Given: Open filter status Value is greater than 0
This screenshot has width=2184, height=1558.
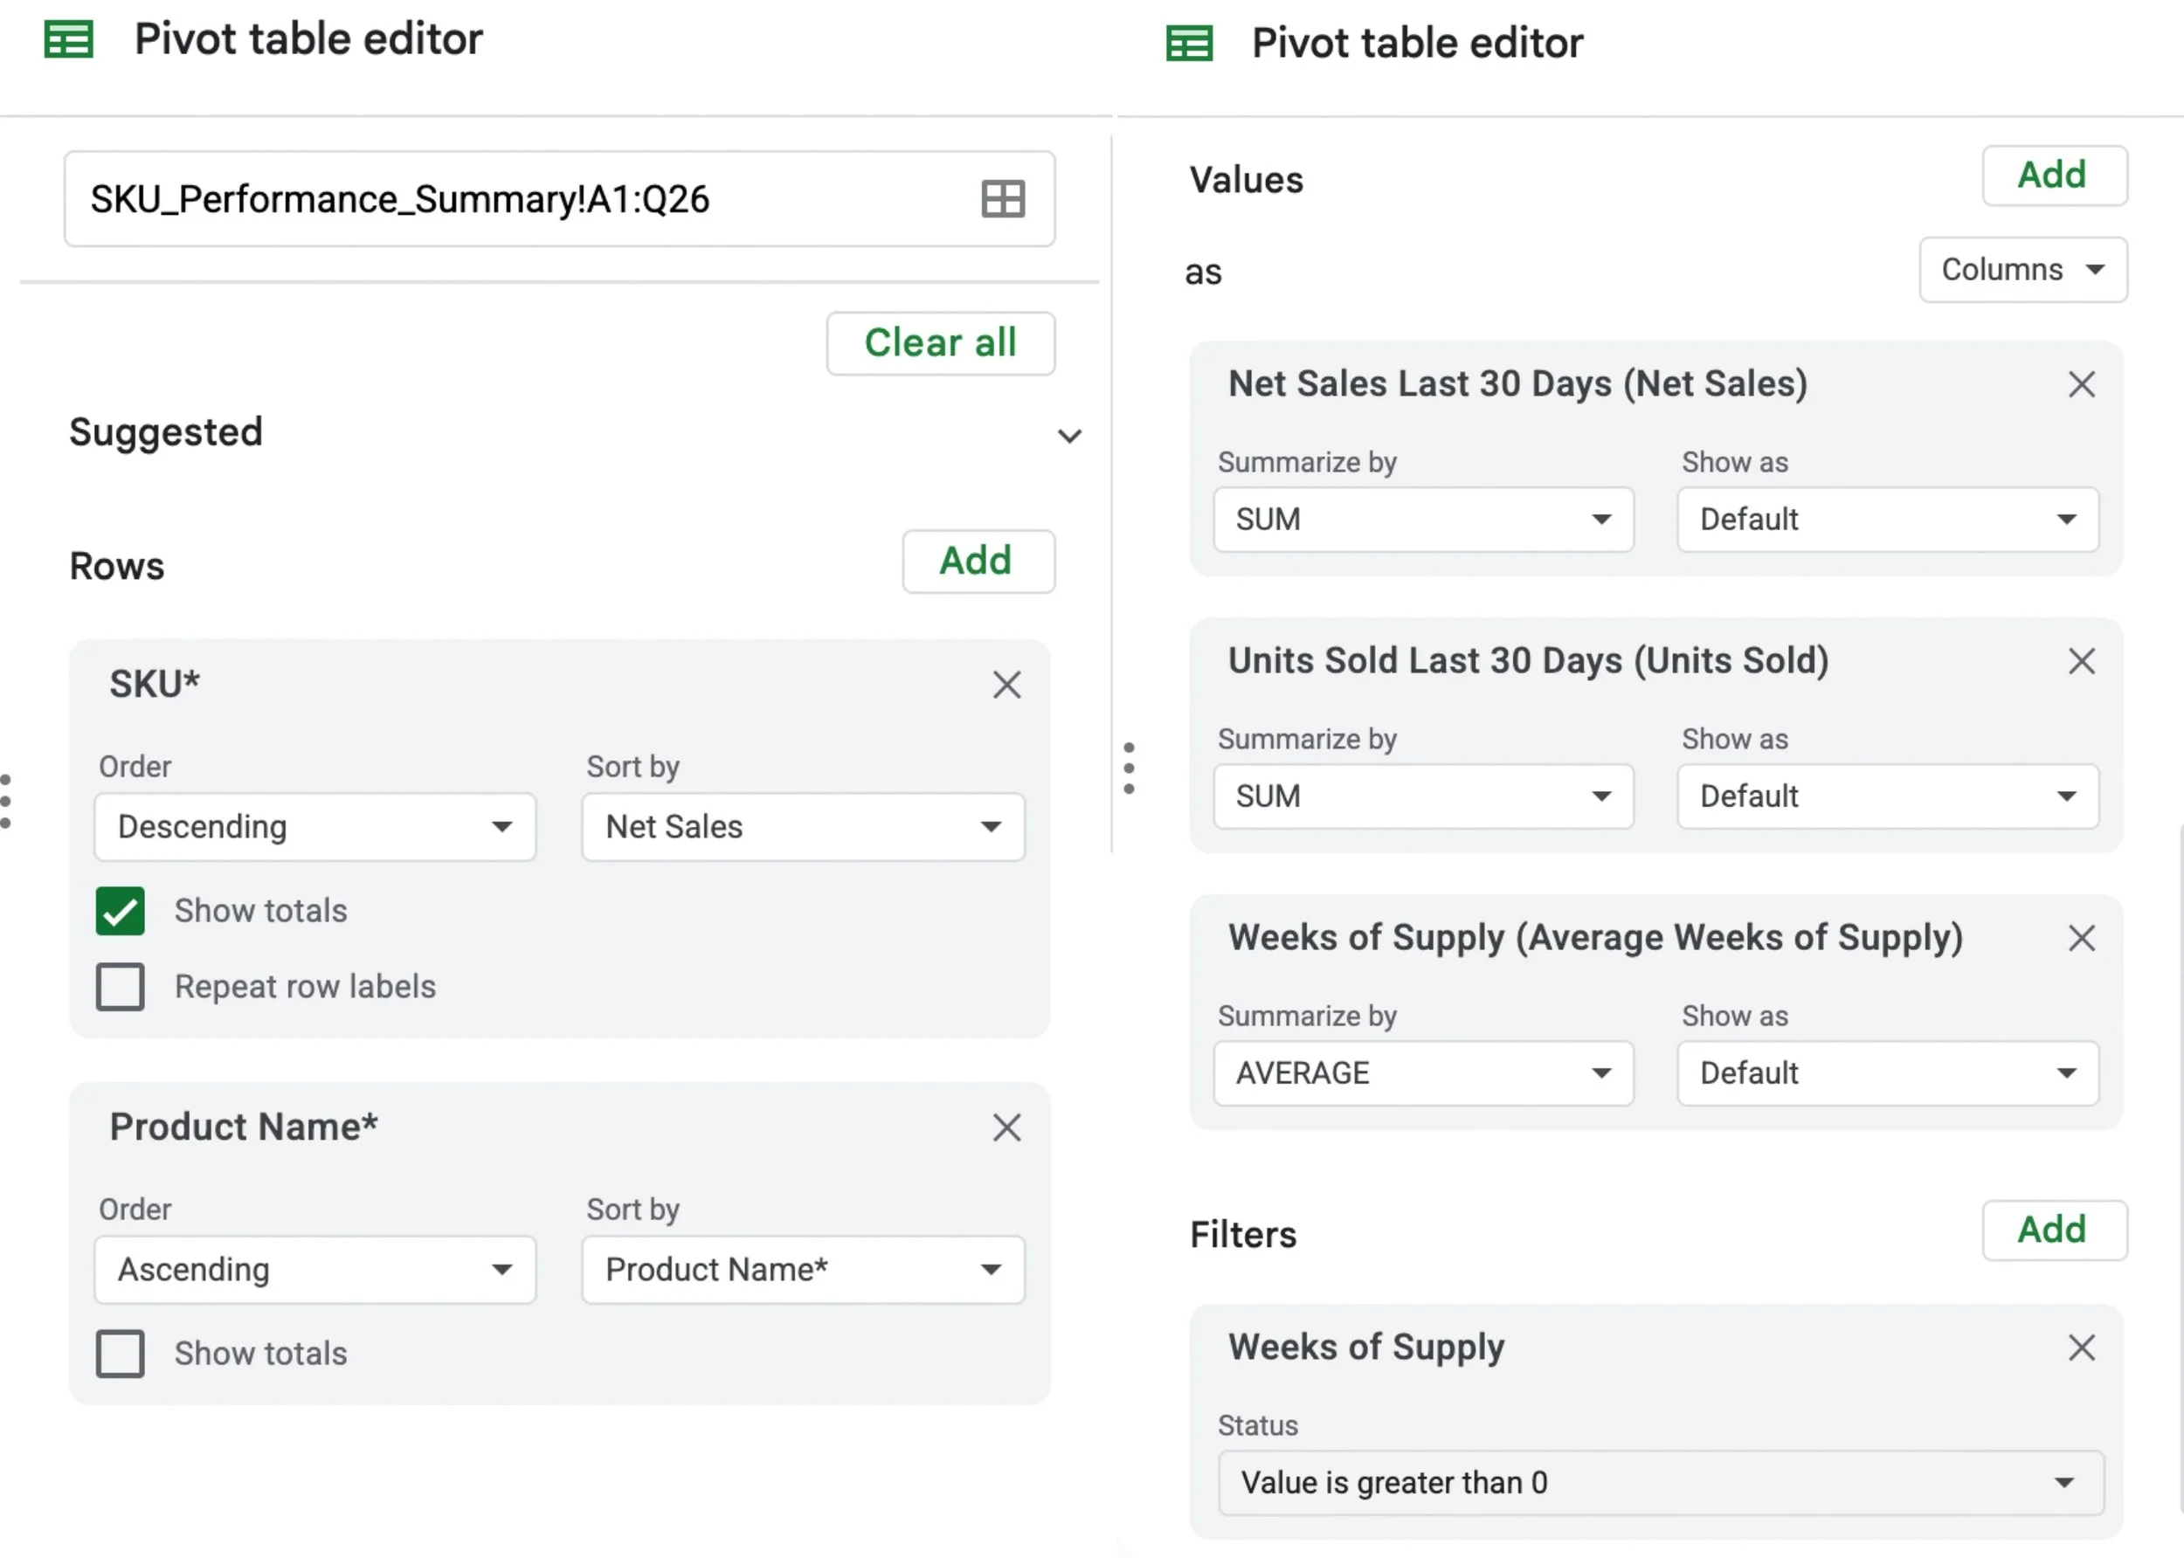Looking at the screenshot, I should [1659, 1482].
